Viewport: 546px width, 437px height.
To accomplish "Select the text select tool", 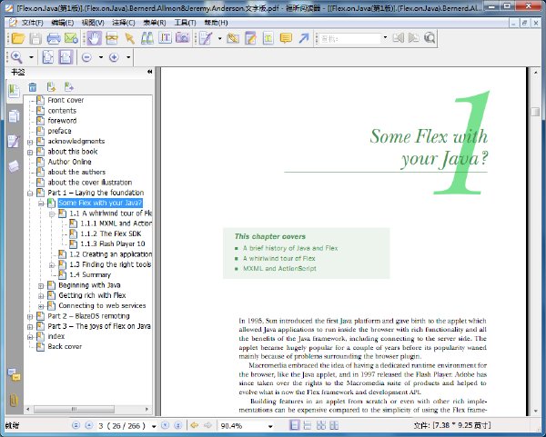I will pos(165,38).
